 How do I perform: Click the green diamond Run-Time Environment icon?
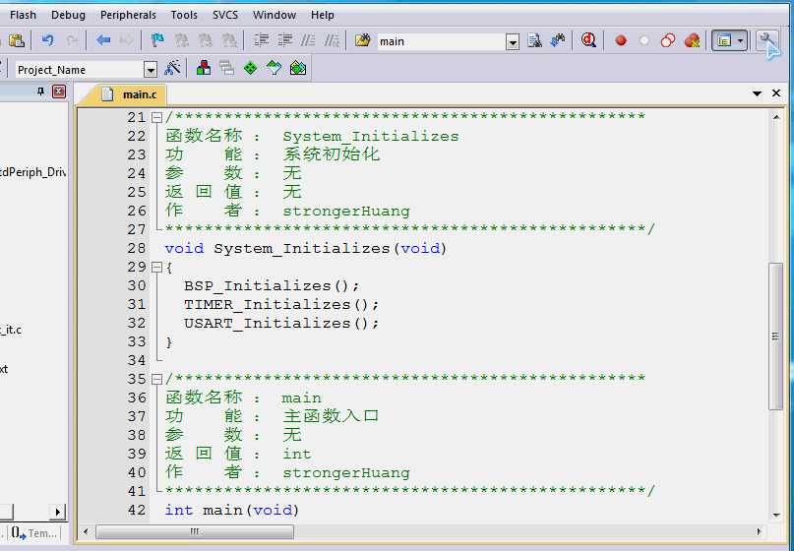tap(251, 68)
